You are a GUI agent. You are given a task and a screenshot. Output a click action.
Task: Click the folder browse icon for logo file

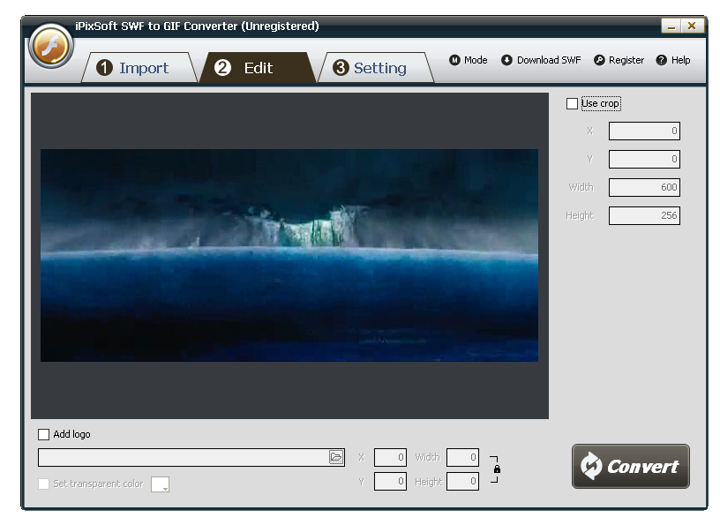[336, 457]
